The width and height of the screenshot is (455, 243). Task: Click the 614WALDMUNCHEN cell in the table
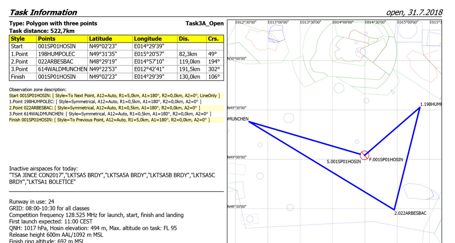[x=62, y=69]
